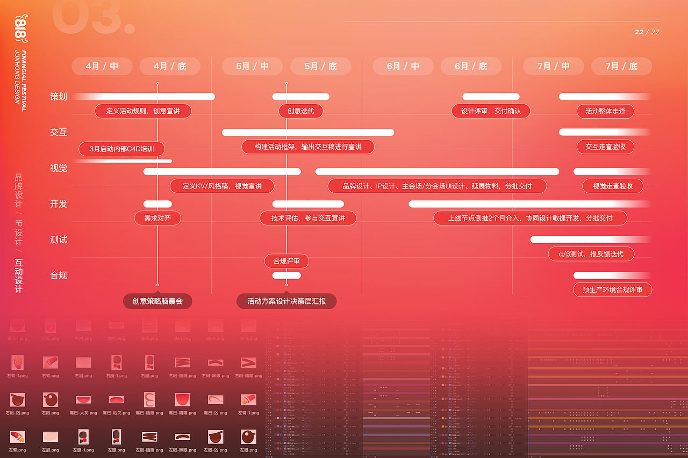This screenshot has width=688, height=458.
Task: Click the 视觉走查验收 label
Action: click(x=613, y=186)
